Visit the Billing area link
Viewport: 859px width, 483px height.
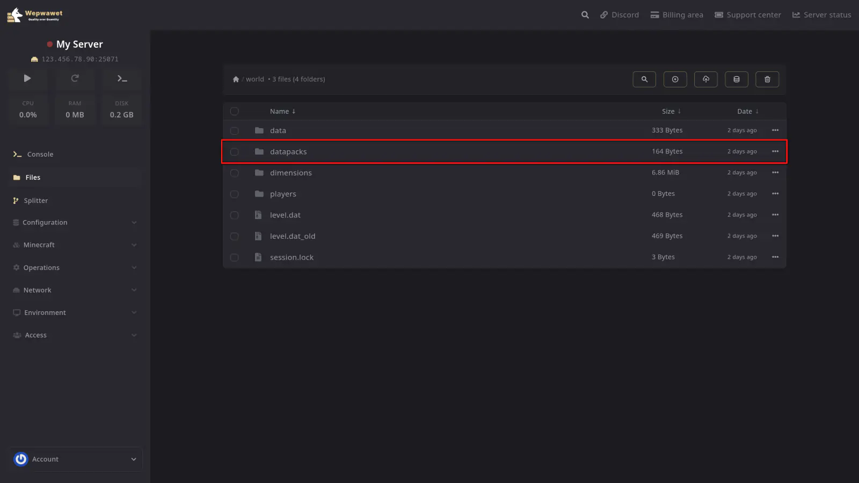pyautogui.click(x=676, y=15)
